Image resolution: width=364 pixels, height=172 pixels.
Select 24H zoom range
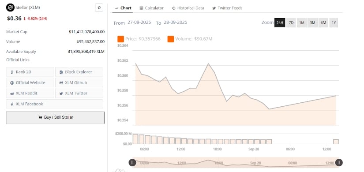click(280, 23)
